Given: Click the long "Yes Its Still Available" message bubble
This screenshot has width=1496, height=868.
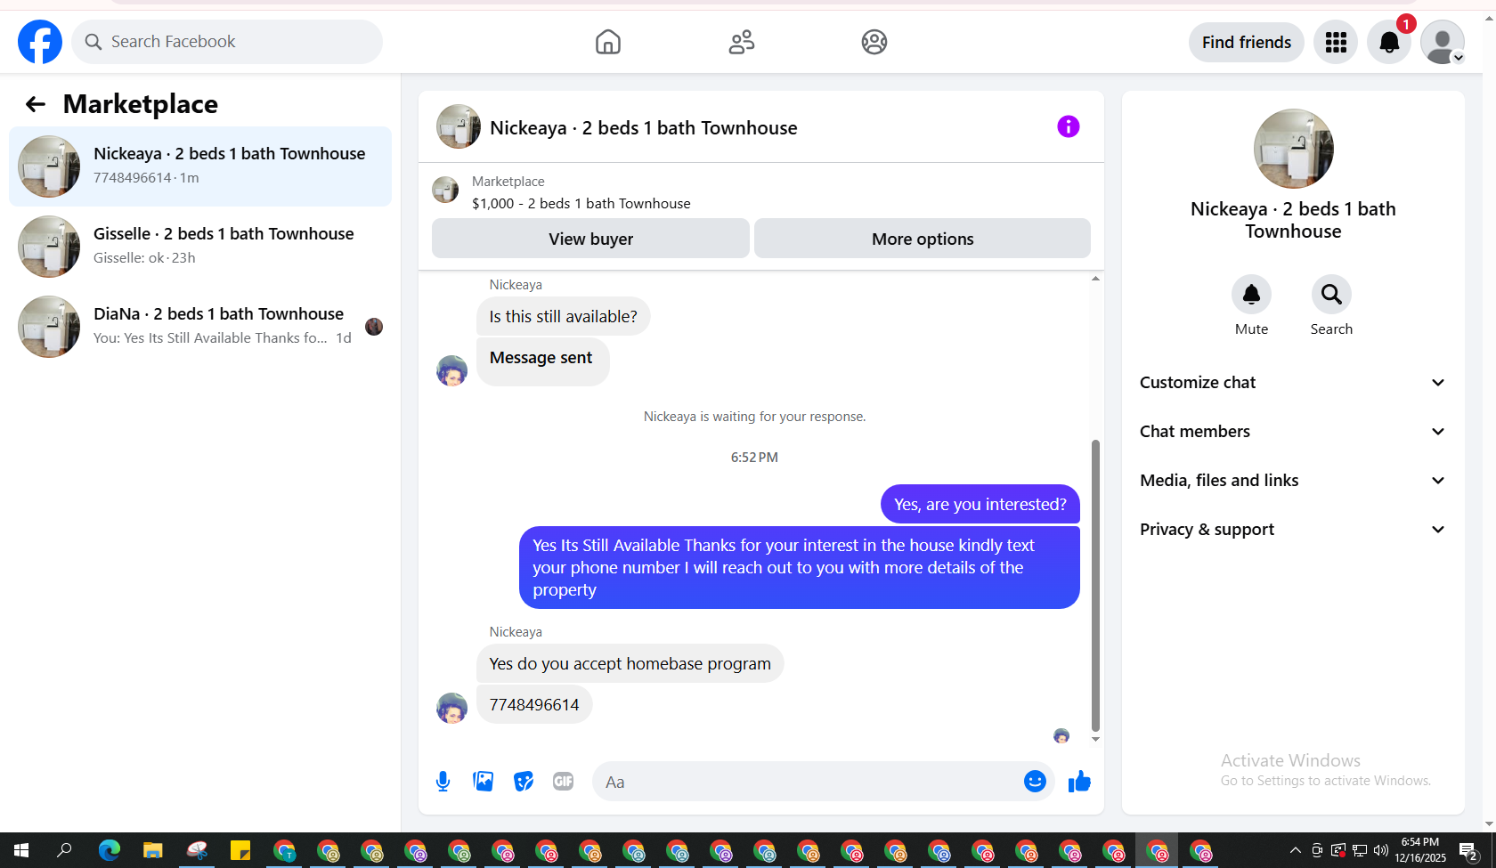Looking at the screenshot, I should (x=800, y=568).
